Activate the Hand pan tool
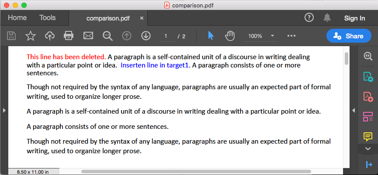The width and height of the screenshot is (378, 175). coord(230,36)
